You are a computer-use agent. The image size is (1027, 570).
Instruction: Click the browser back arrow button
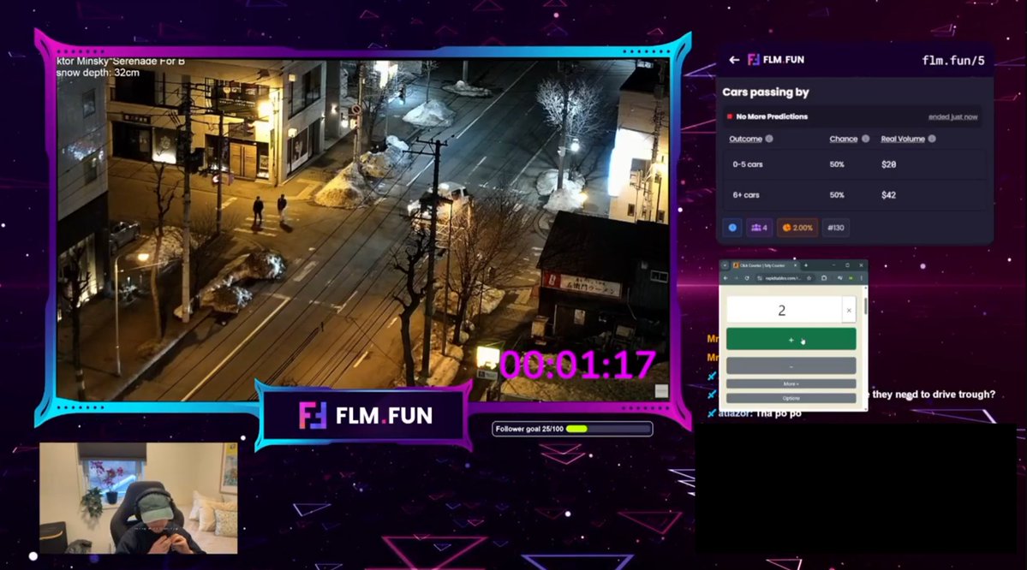click(725, 278)
